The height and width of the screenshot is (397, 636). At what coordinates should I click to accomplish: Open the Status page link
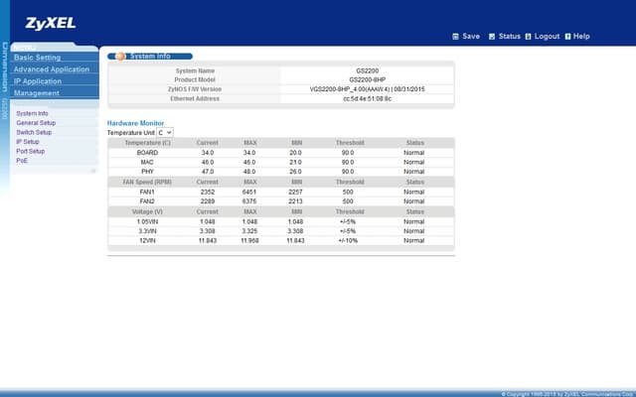[x=510, y=37]
